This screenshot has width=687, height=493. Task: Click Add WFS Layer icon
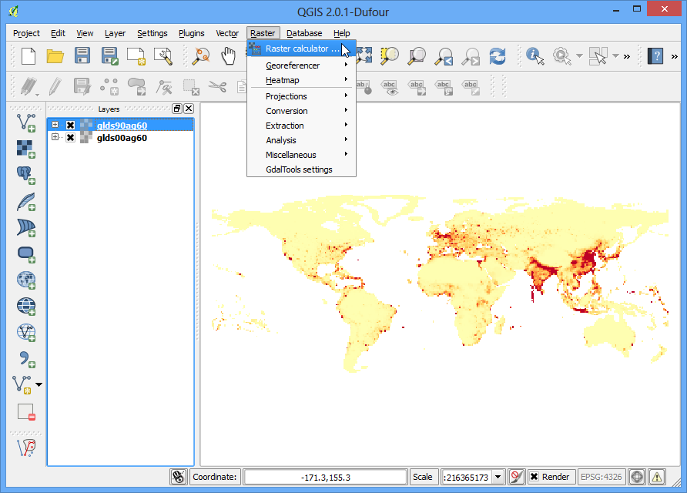tap(26, 332)
